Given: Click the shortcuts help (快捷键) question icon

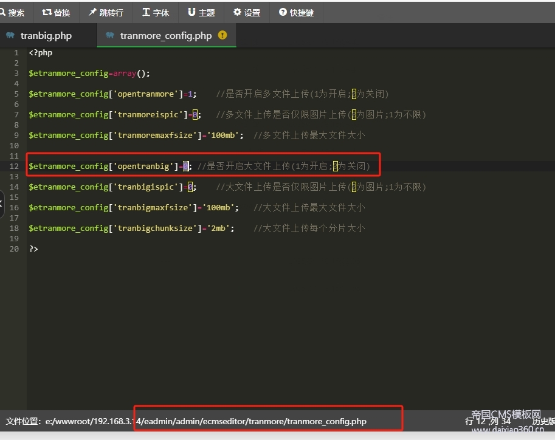Looking at the screenshot, I should pyautogui.click(x=281, y=12).
